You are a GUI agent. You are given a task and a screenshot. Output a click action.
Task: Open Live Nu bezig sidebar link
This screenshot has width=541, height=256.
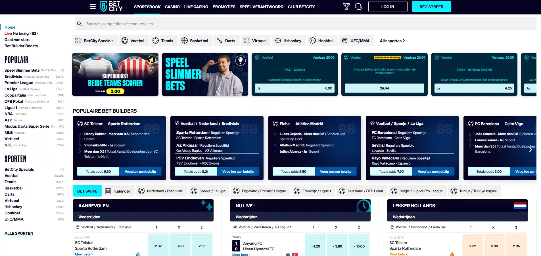click(21, 33)
